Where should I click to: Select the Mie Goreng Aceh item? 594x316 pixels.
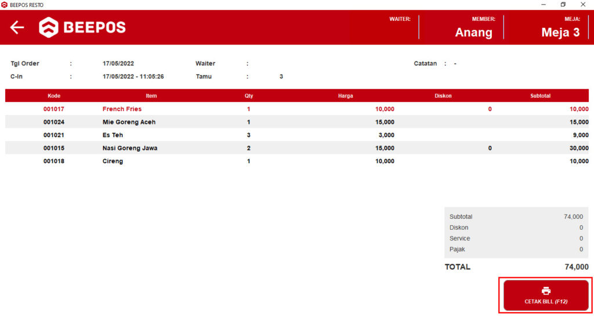click(x=297, y=122)
